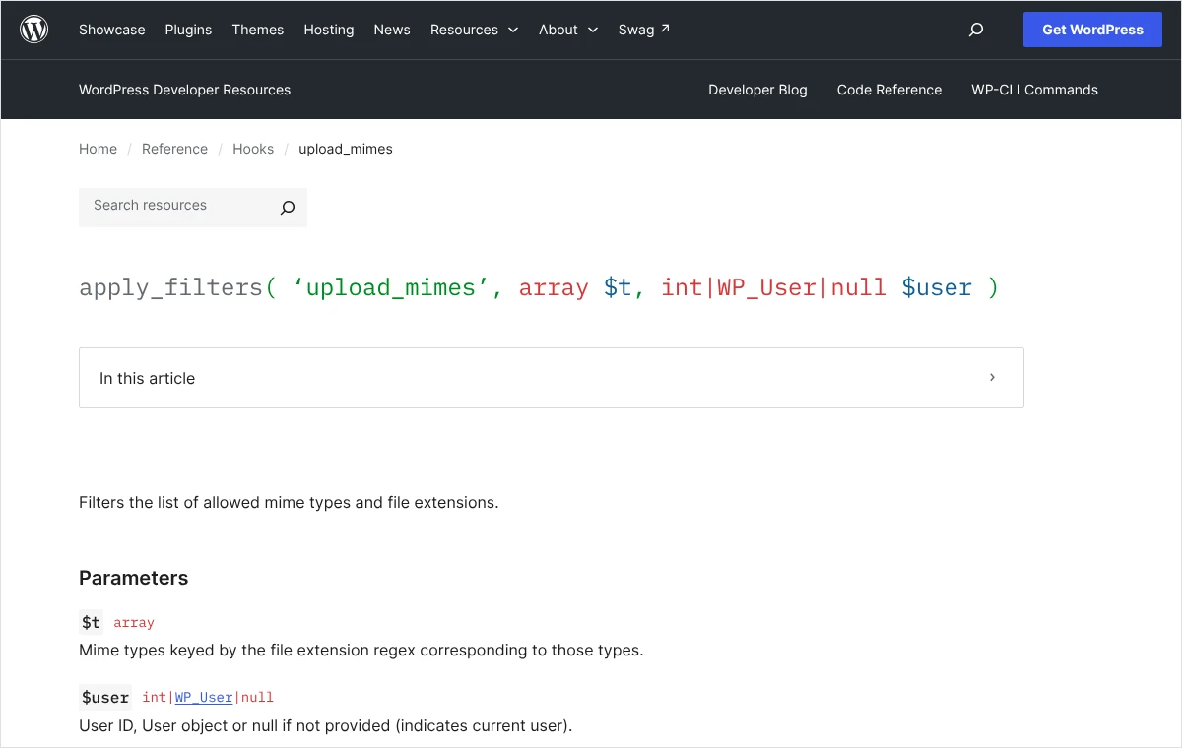Go to Reference breadcrumb
This screenshot has height=748, width=1182.
pyautogui.click(x=174, y=149)
